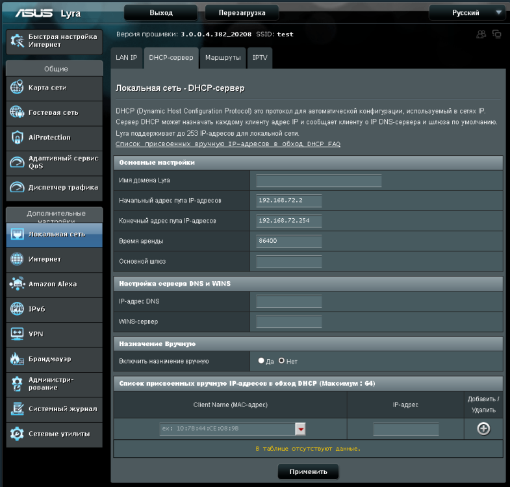Click the Administration gear icon
This screenshot has height=487, width=510.
click(17, 384)
